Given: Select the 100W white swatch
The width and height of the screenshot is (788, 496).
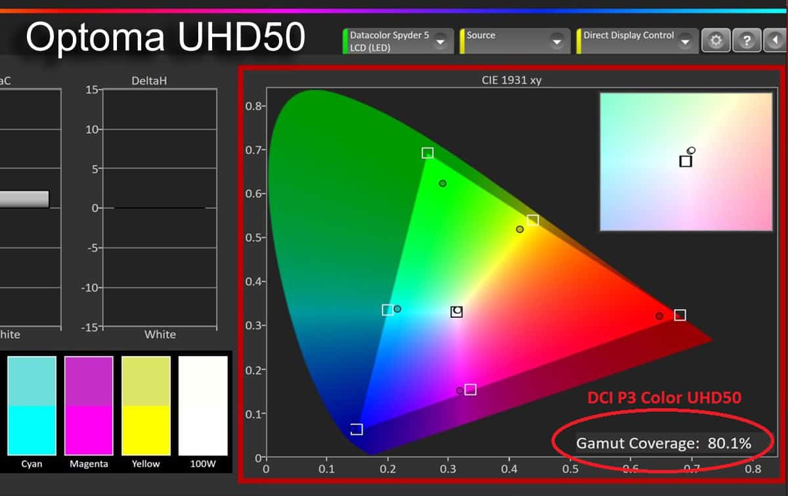Looking at the screenshot, I should [x=203, y=406].
